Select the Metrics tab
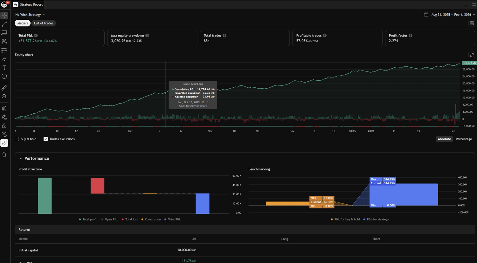 click(x=23, y=23)
